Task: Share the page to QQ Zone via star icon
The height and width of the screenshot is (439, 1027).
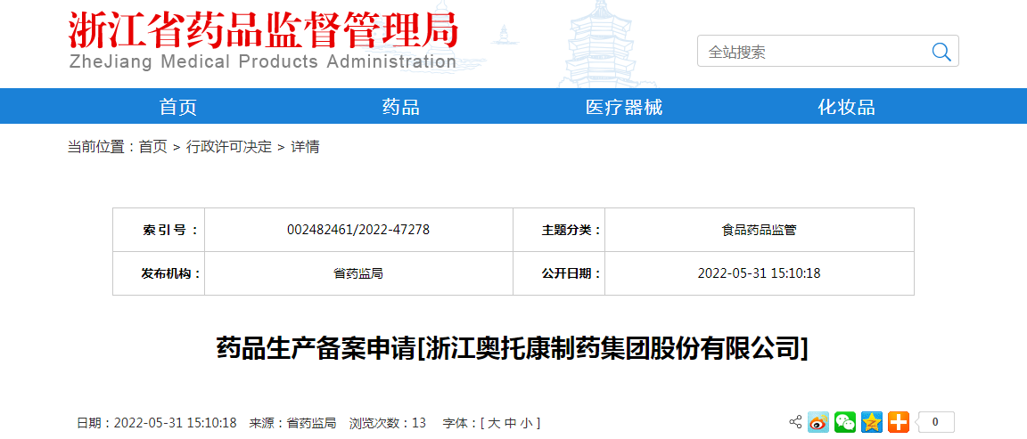Action: (872, 422)
